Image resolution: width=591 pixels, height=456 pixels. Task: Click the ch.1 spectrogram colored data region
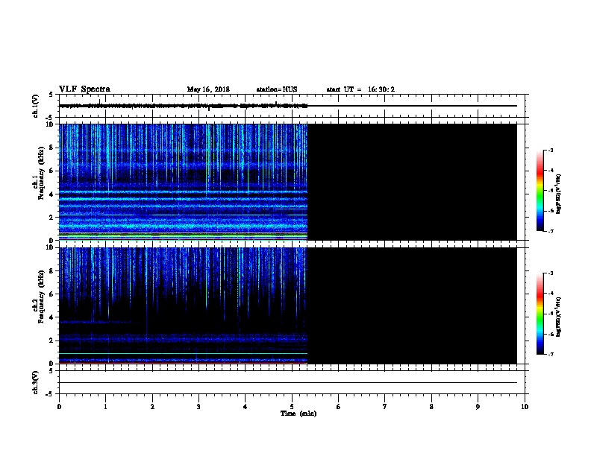[183, 182]
